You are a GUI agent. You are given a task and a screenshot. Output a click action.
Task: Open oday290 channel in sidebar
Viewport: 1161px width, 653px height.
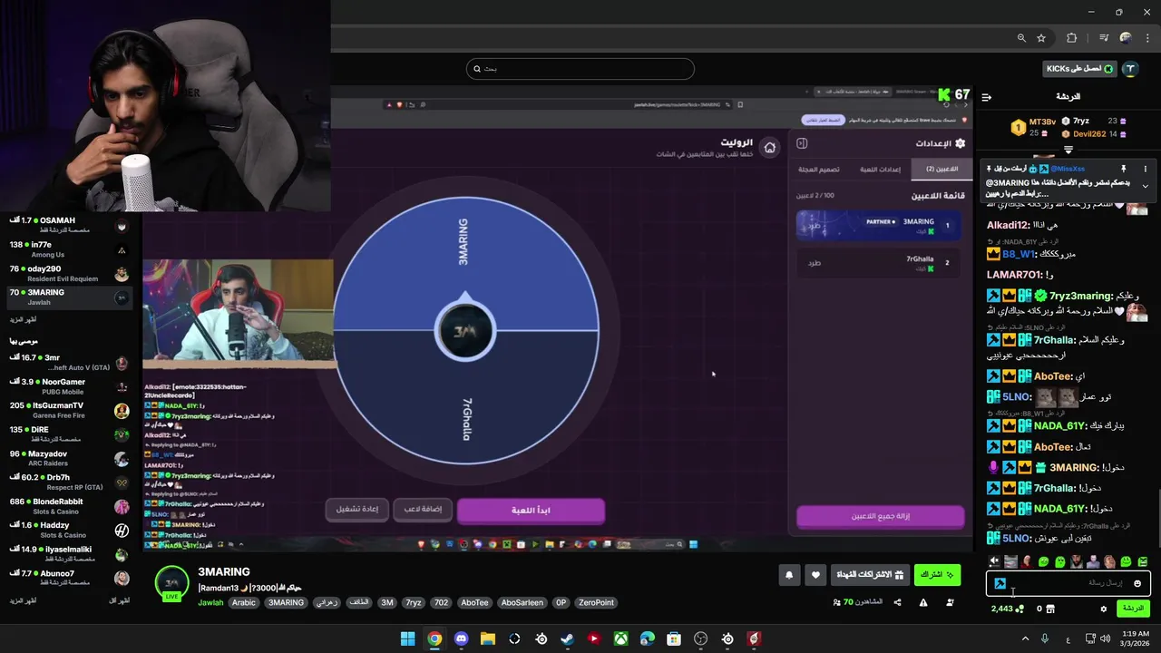[68, 274]
